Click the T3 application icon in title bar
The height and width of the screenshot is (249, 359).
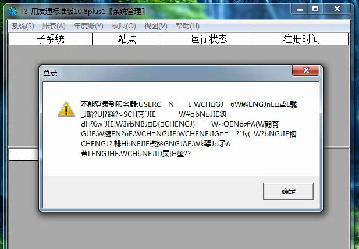click(12, 12)
